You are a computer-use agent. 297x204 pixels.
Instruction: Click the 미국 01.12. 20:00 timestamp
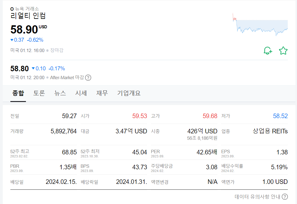pos(27,78)
